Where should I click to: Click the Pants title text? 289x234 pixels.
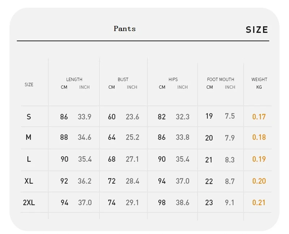tap(125, 29)
